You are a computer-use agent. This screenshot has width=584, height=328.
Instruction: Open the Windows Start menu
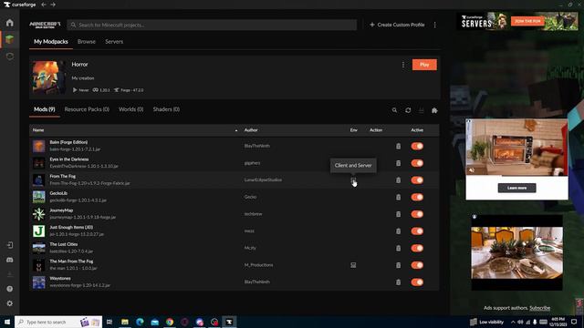(7, 322)
